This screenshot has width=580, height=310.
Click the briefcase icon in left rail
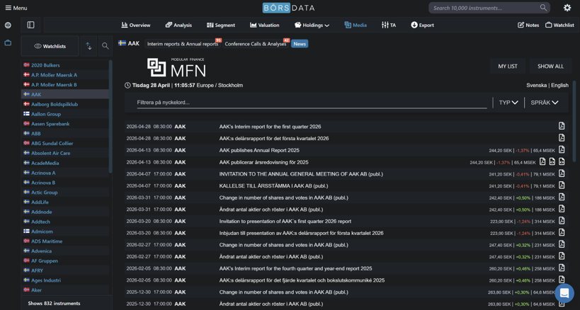click(8, 43)
